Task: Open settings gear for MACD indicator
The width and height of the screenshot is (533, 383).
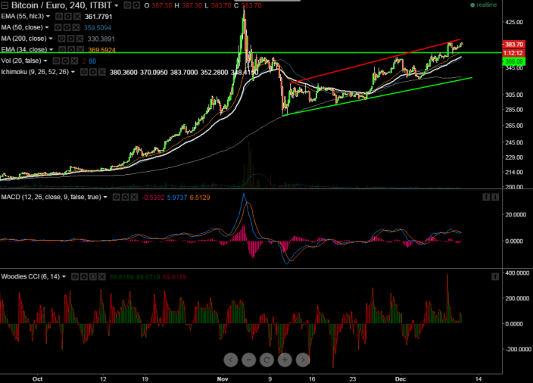Action: pyautogui.click(x=125, y=197)
